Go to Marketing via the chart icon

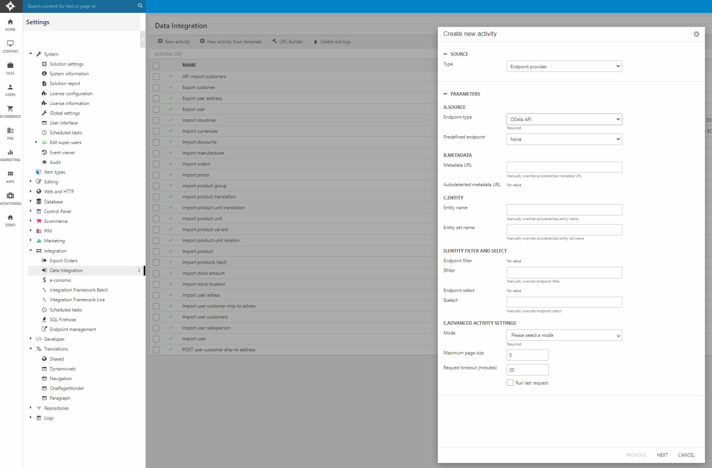click(x=10, y=152)
